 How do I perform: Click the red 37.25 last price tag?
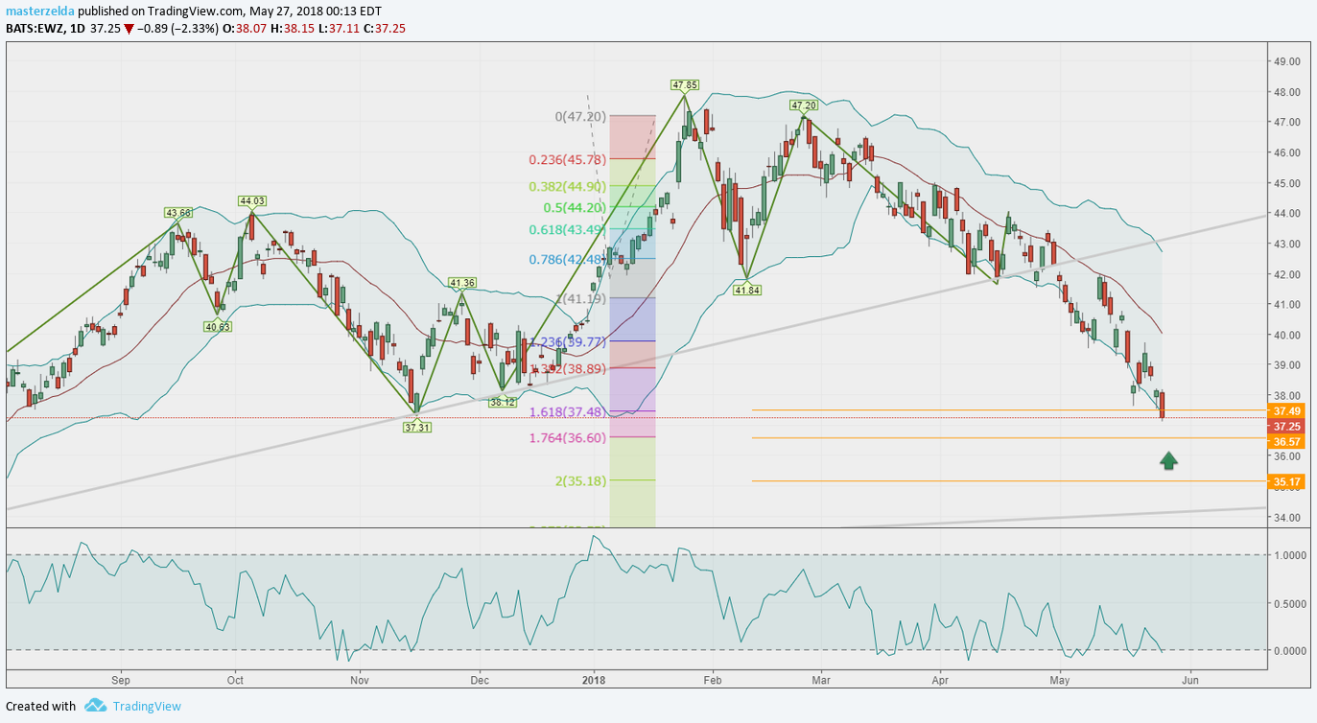[1286, 426]
